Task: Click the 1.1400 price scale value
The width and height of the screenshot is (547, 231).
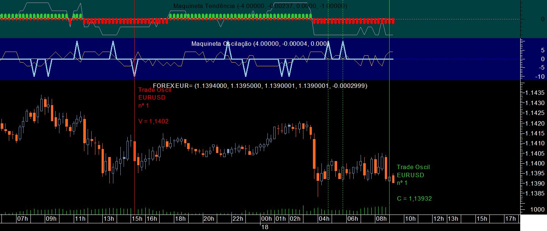Action: (535, 163)
